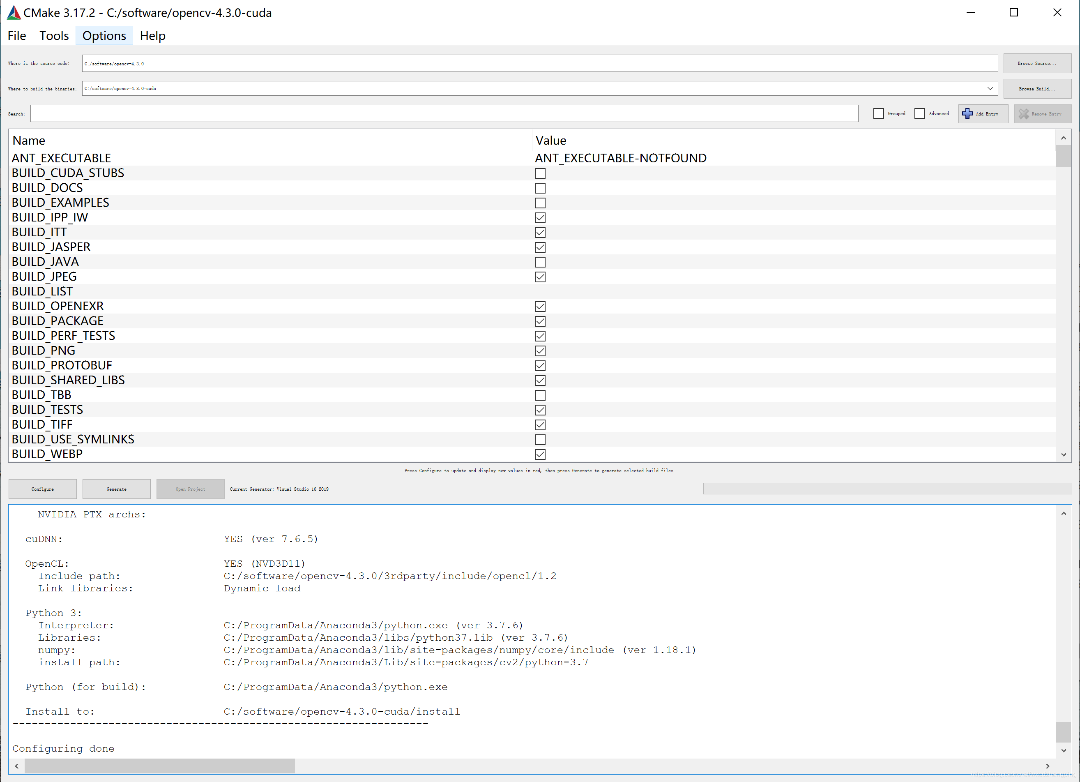Click the output log scroll-left arrow
The width and height of the screenshot is (1080, 782).
pyautogui.click(x=17, y=766)
